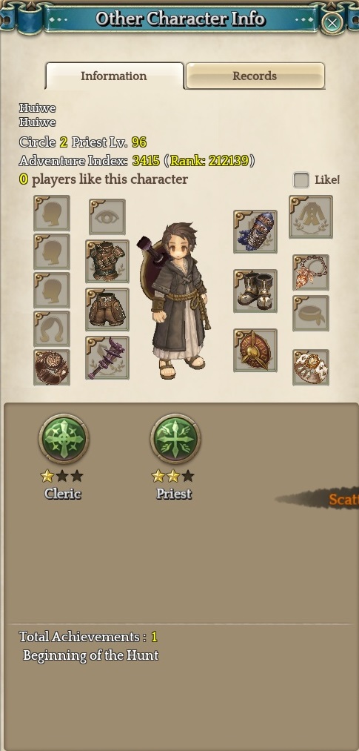
Task: Click the empty hair slot
Action: [52, 328]
